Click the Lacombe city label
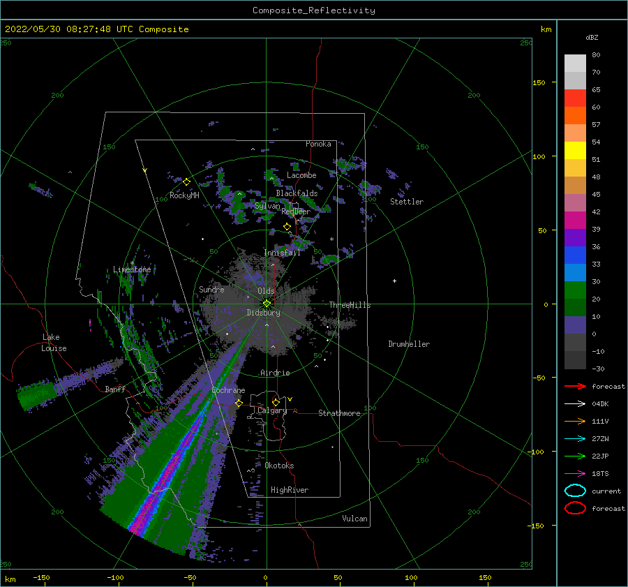628x587 pixels. [x=301, y=175]
